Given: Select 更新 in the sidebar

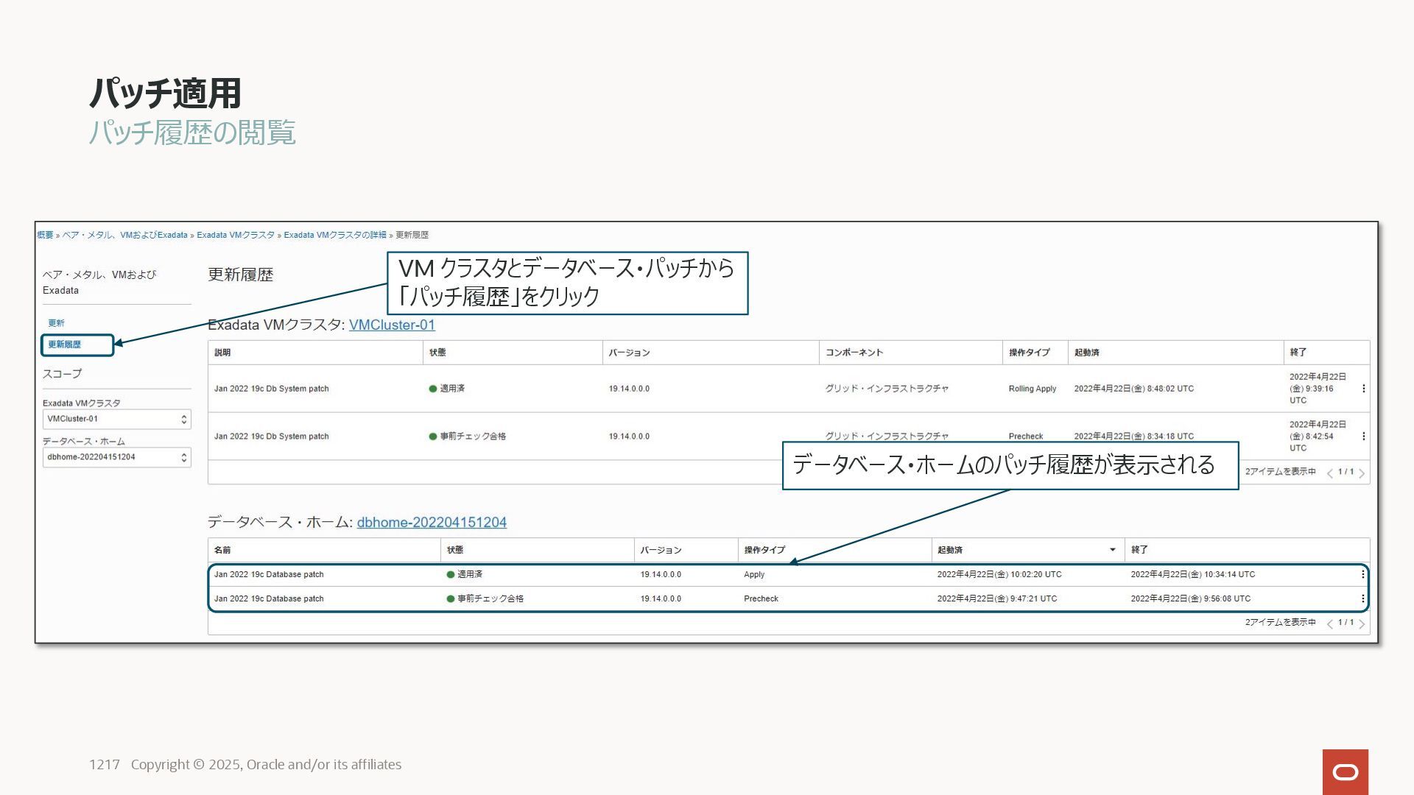Looking at the screenshot, I should 56,323.
